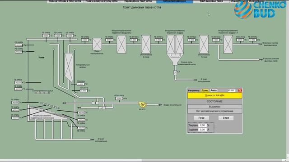Select the Воздухоподогреватель первичного воздуха 1.1 block

[228, 44]
